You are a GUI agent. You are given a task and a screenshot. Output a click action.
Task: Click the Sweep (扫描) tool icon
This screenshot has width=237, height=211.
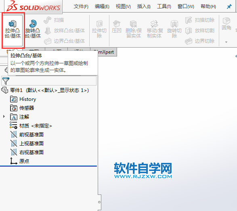click(48, 20)
